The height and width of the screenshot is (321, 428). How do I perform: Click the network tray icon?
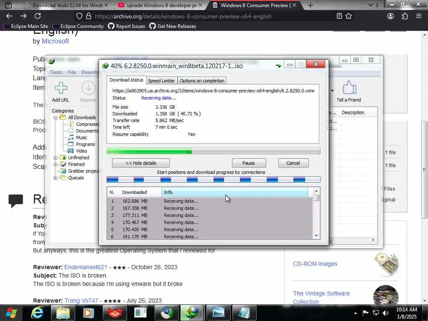point(376,313)
